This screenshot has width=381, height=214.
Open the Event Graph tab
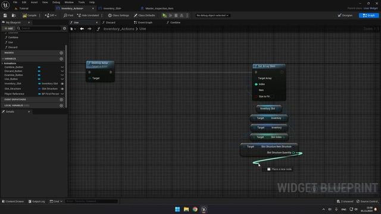[x=143, y=23]
